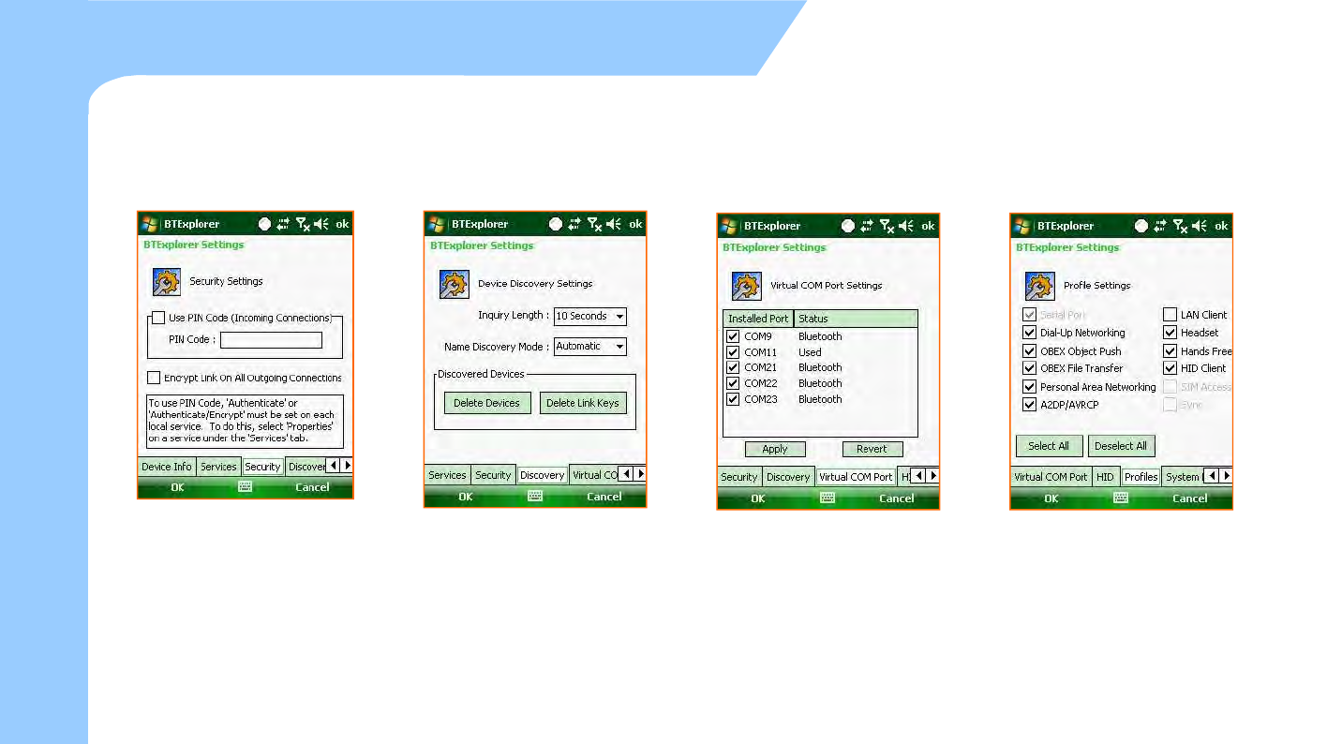
Task: Disable the OBEX File Transfer profile
Action: [1029, 368]
